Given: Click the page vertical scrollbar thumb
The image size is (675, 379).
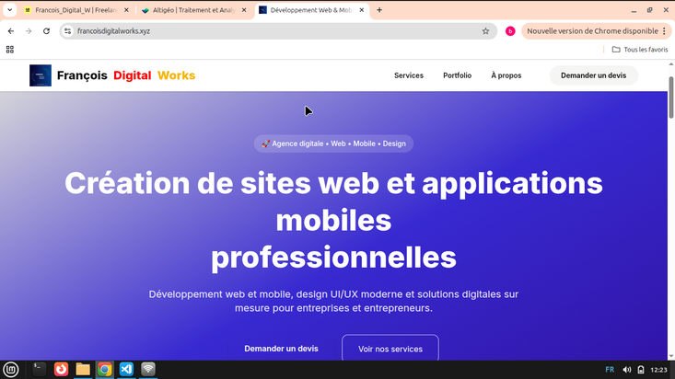Looking at the screenshot, I should tap(670, 98).
